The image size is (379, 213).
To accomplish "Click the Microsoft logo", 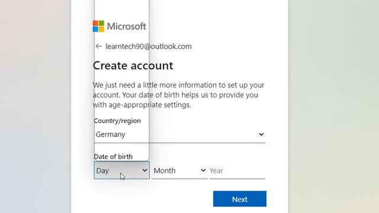I will pos(120,26).
